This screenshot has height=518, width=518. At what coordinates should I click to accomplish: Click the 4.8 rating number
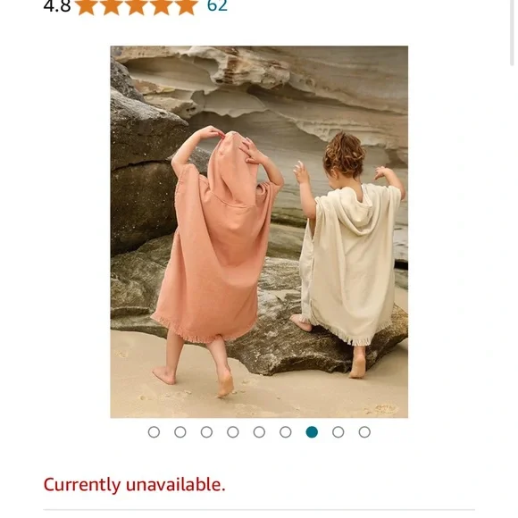tap(57, 6)
